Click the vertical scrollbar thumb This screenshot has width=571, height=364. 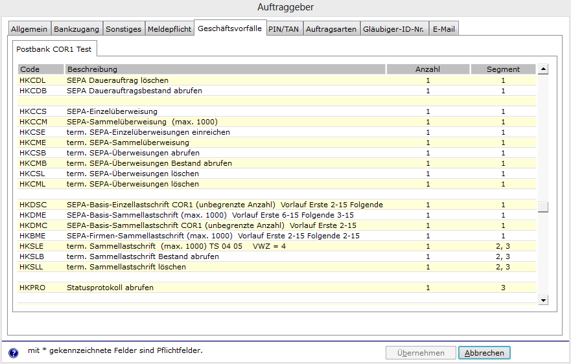[x=543, y=207]
